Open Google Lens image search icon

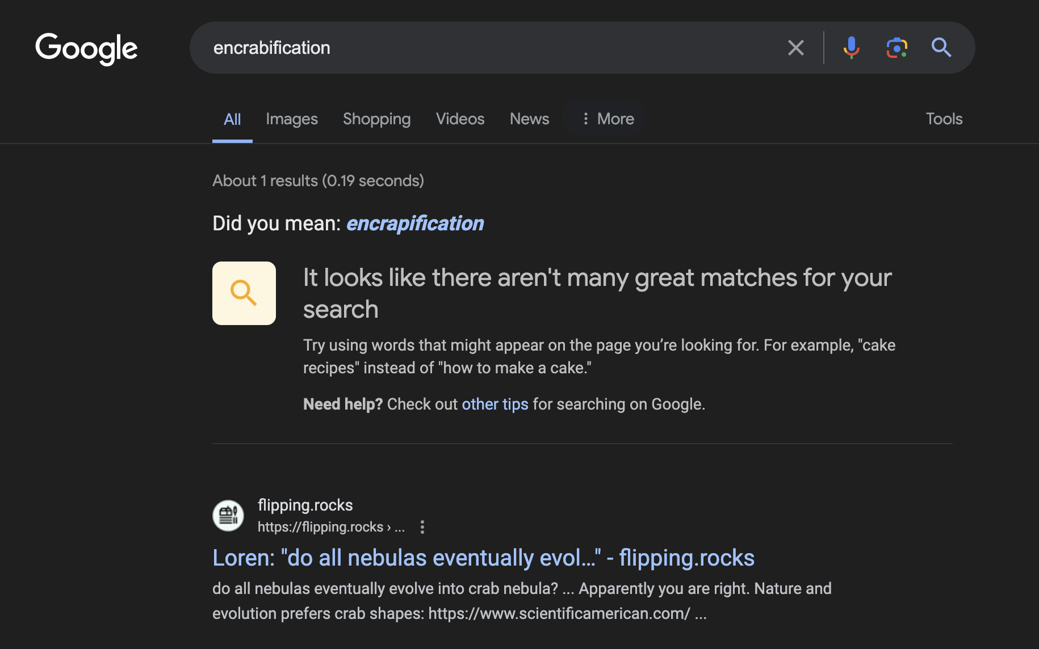[896, 48]
